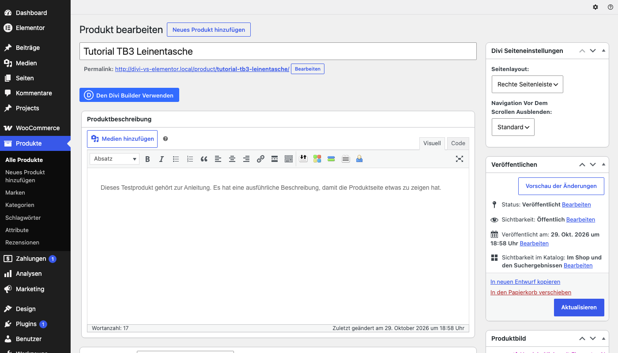Click into the product title field

278,51
